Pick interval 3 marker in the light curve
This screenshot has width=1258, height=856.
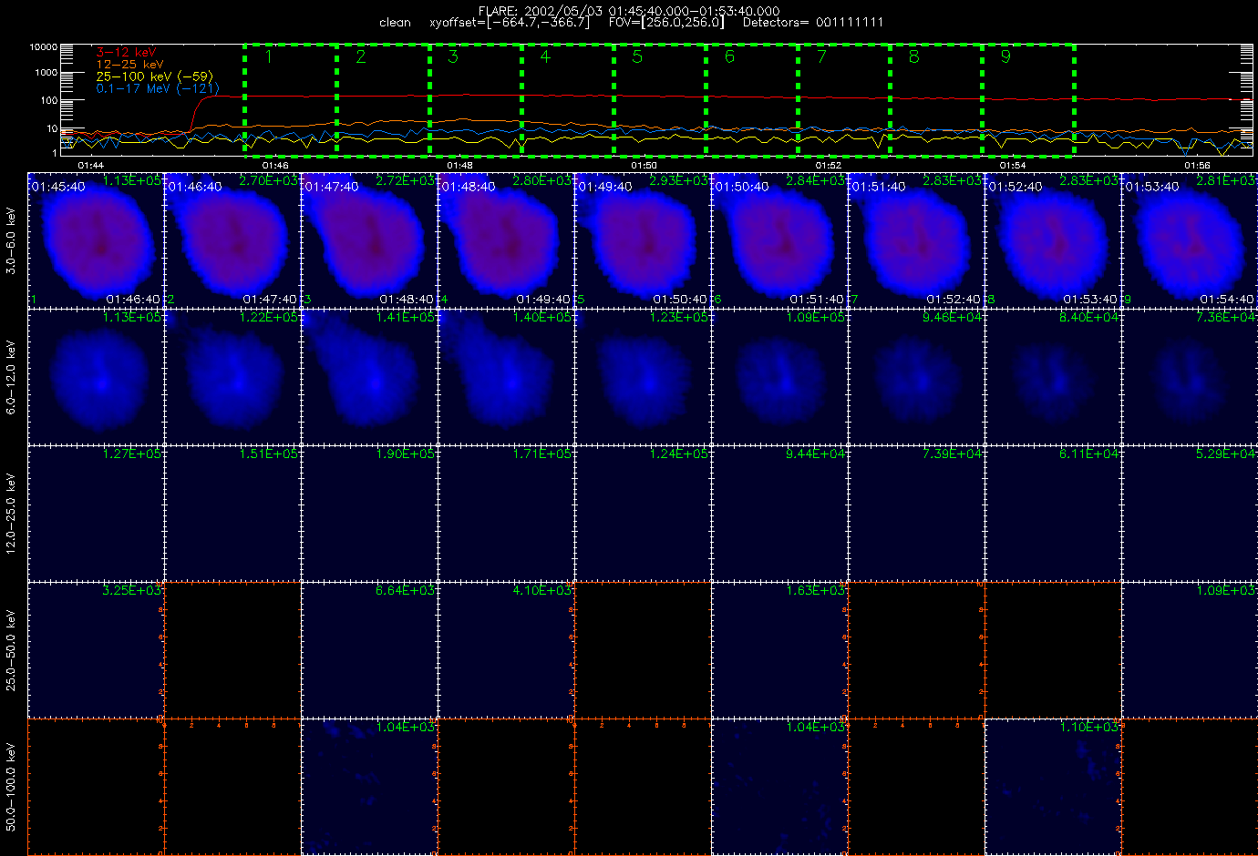click(453, 56)
